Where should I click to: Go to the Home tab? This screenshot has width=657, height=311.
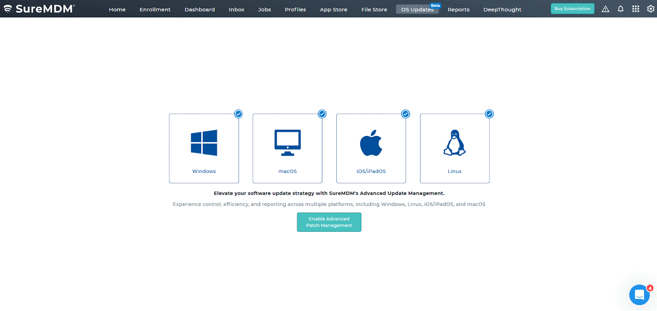click(x=117, y=9)
